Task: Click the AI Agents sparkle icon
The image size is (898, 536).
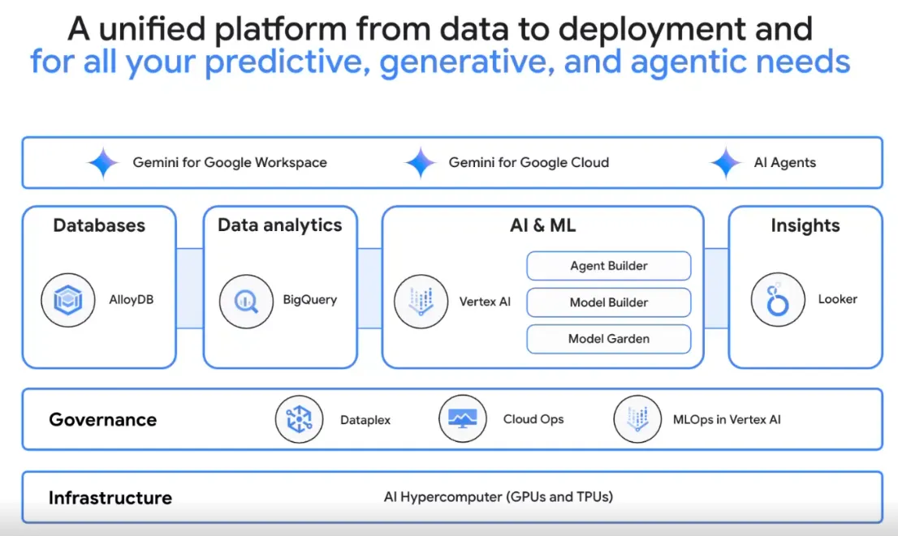Action: click(x=725, y=162)
